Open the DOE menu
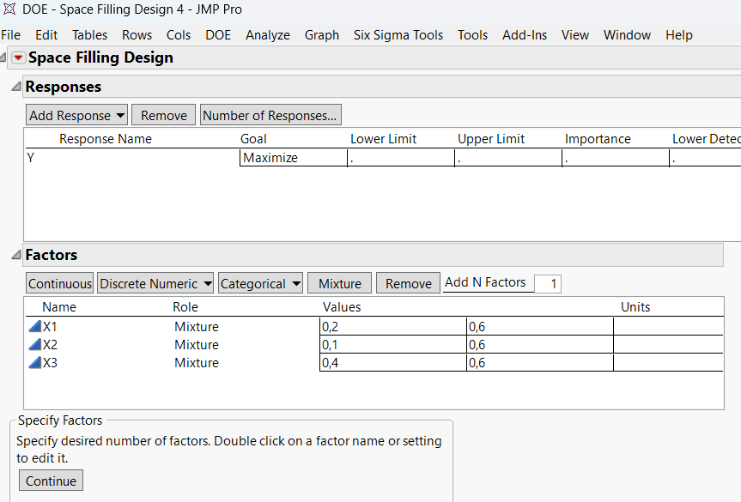 tap(218, 35)
